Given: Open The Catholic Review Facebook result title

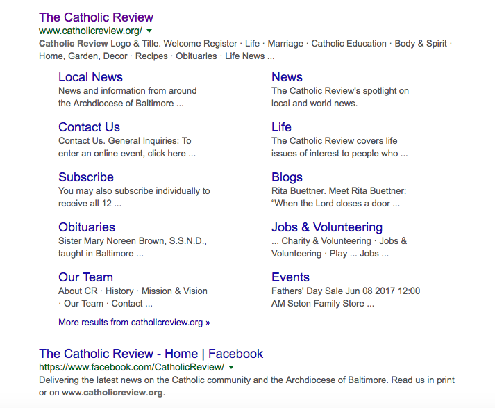Looking at the screenshot, I should pos(151,354).
